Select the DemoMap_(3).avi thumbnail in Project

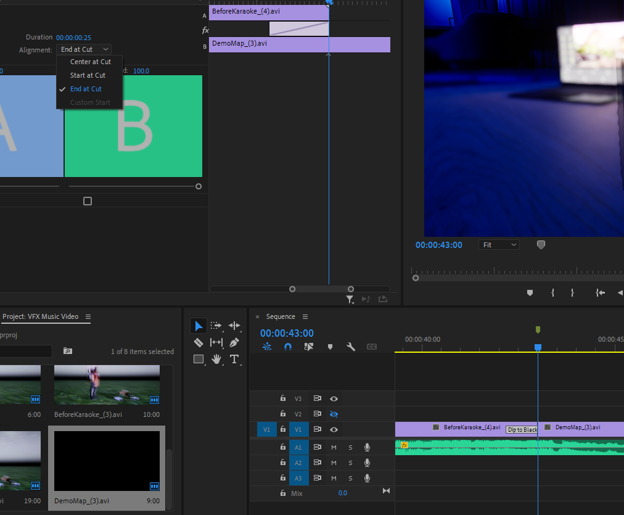point(107,461)
